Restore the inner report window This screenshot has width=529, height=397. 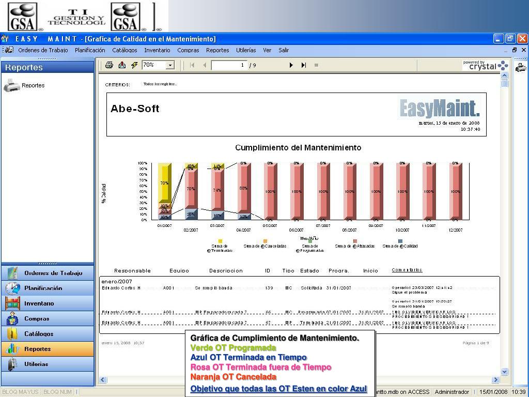pos(515,50)
